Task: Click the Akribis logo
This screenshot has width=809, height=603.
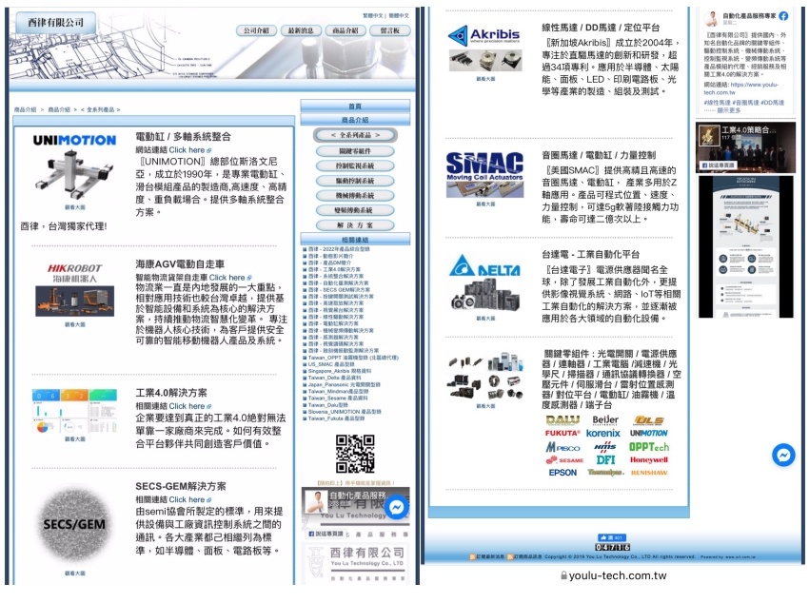Action: pyautogui.click(x=483, y=35)
